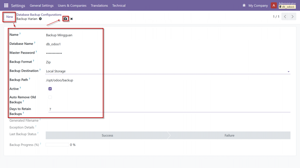Image resolution: width=300 pixels, height=168 pixels.
Task: Open the gear actions menu beside Backup Harian
Action: tap(40, 19)
